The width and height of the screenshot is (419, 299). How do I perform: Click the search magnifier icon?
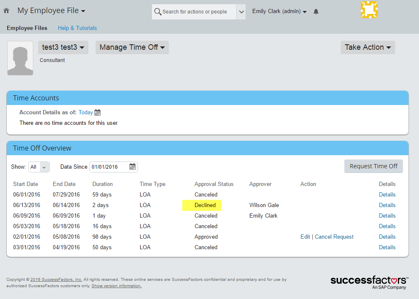pyautogui.click(x=158, y=12)
